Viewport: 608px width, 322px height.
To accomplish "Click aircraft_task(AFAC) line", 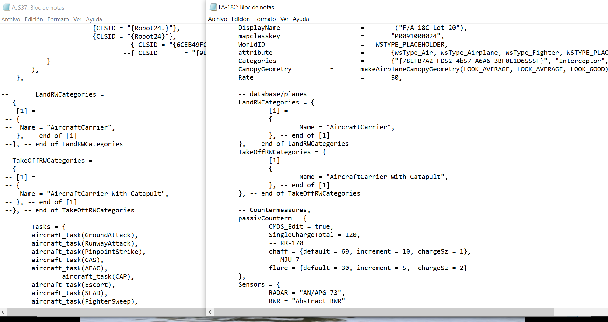I will click(x=69, y=268).
